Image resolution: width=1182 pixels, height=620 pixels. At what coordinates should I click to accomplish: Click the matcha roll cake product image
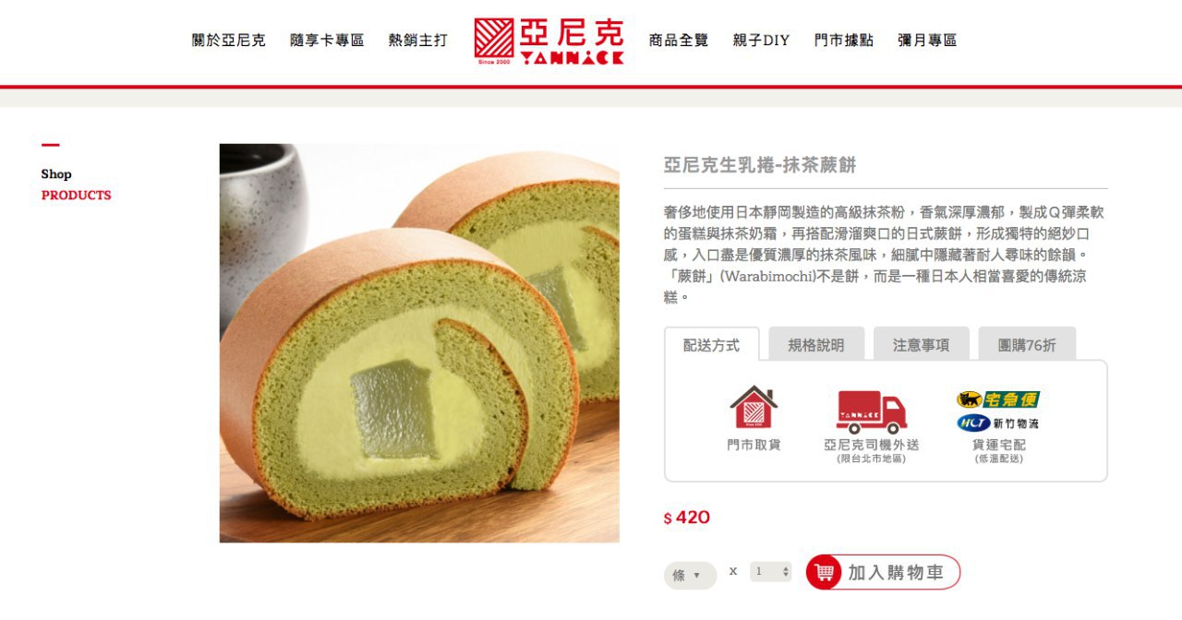point(419,343)
